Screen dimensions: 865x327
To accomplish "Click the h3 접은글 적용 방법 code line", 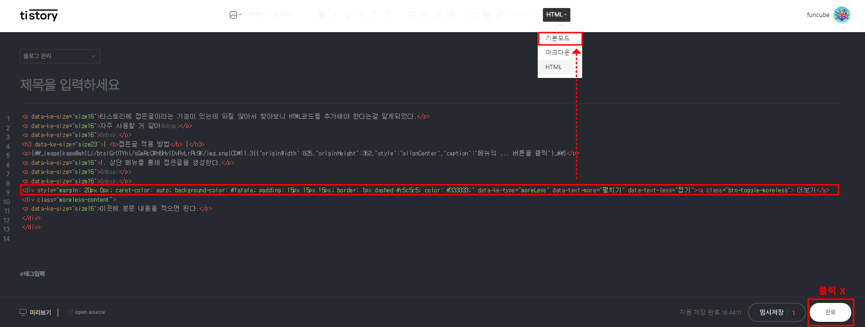I will [113, 144].
